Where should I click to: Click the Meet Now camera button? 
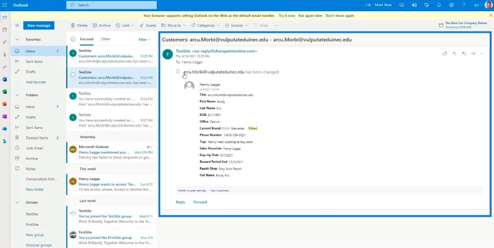tap(379, 5)
